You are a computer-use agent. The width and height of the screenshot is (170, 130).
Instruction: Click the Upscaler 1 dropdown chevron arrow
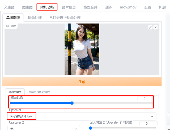click(152, 116)
